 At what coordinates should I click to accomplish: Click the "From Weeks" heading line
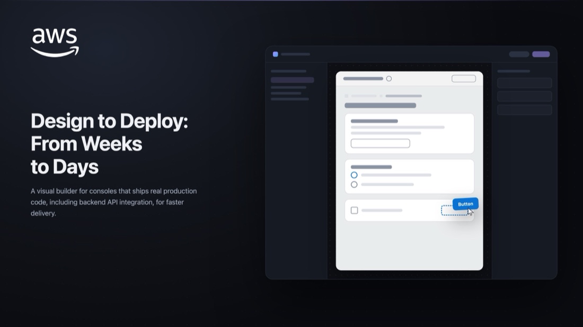(86, 143)
